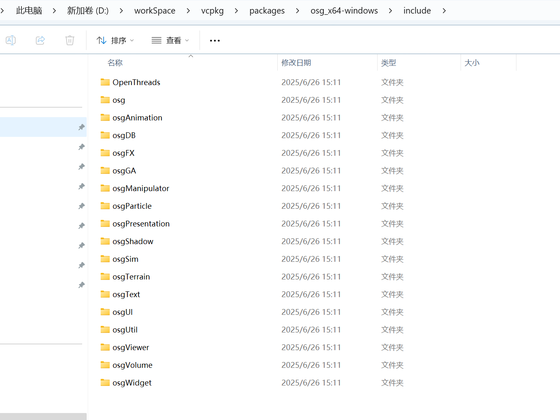
Task: Open the three-dots more options menu
Action: point(215,40)
